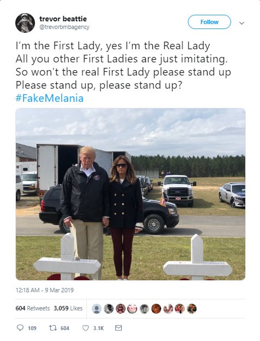This screenshot has width=260, height=341.
Task: Open the #FakeMelania hashtag
Action: point(50,98)
